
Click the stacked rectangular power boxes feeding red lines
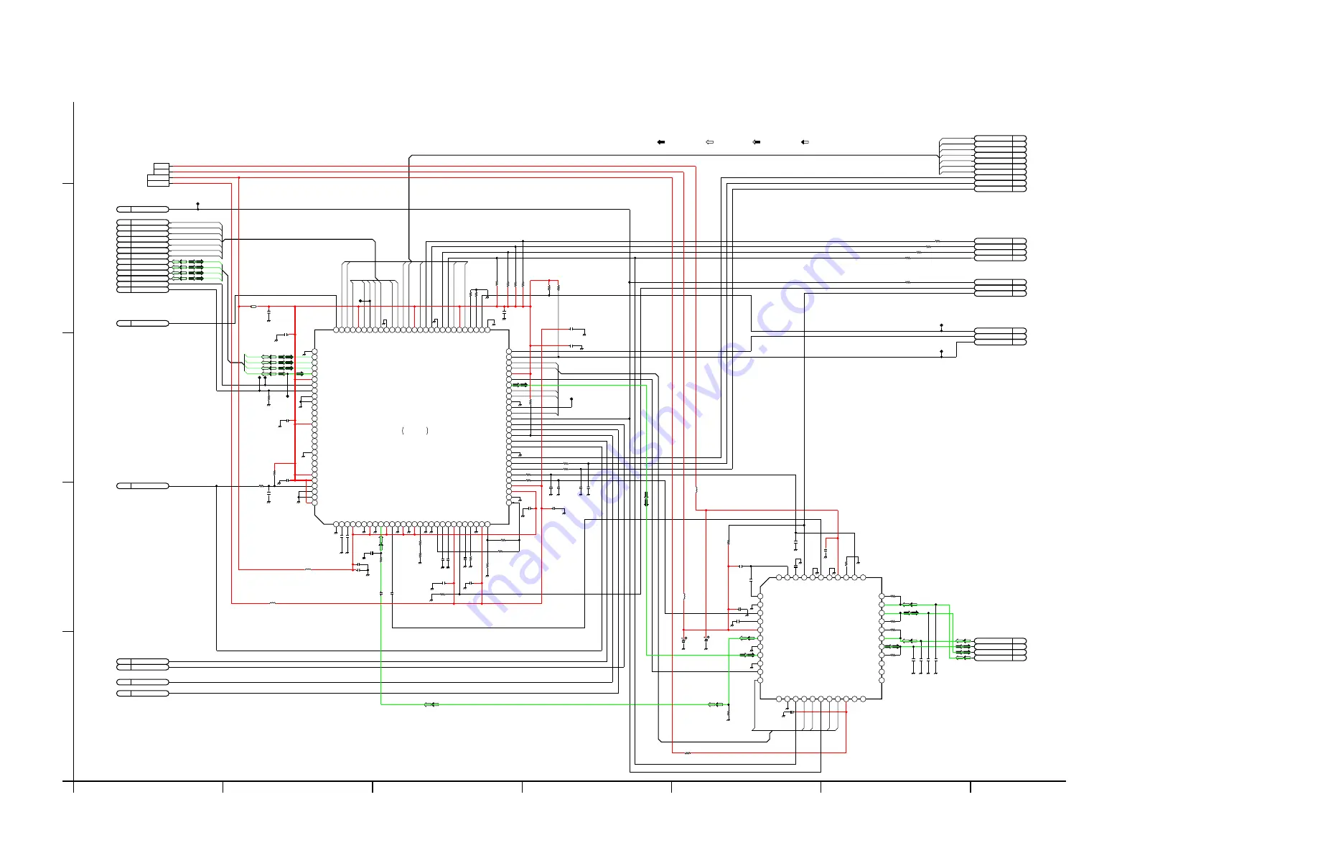(x=159, y=174)
